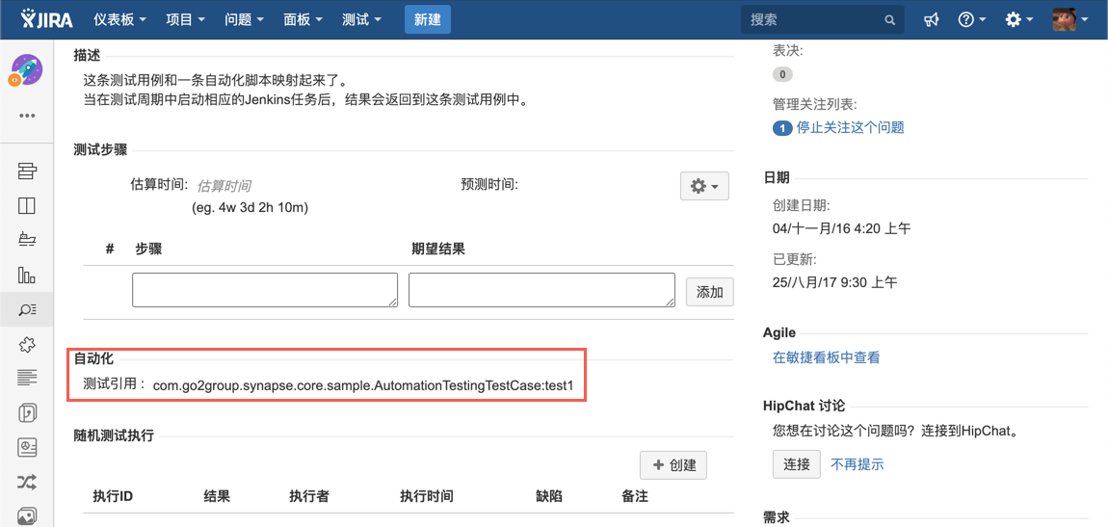Open the Components puzzle icon in sidebar

tap(27, 344)
